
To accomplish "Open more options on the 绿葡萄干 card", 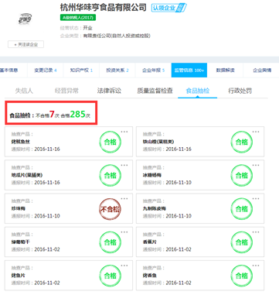I will [124, 232].
